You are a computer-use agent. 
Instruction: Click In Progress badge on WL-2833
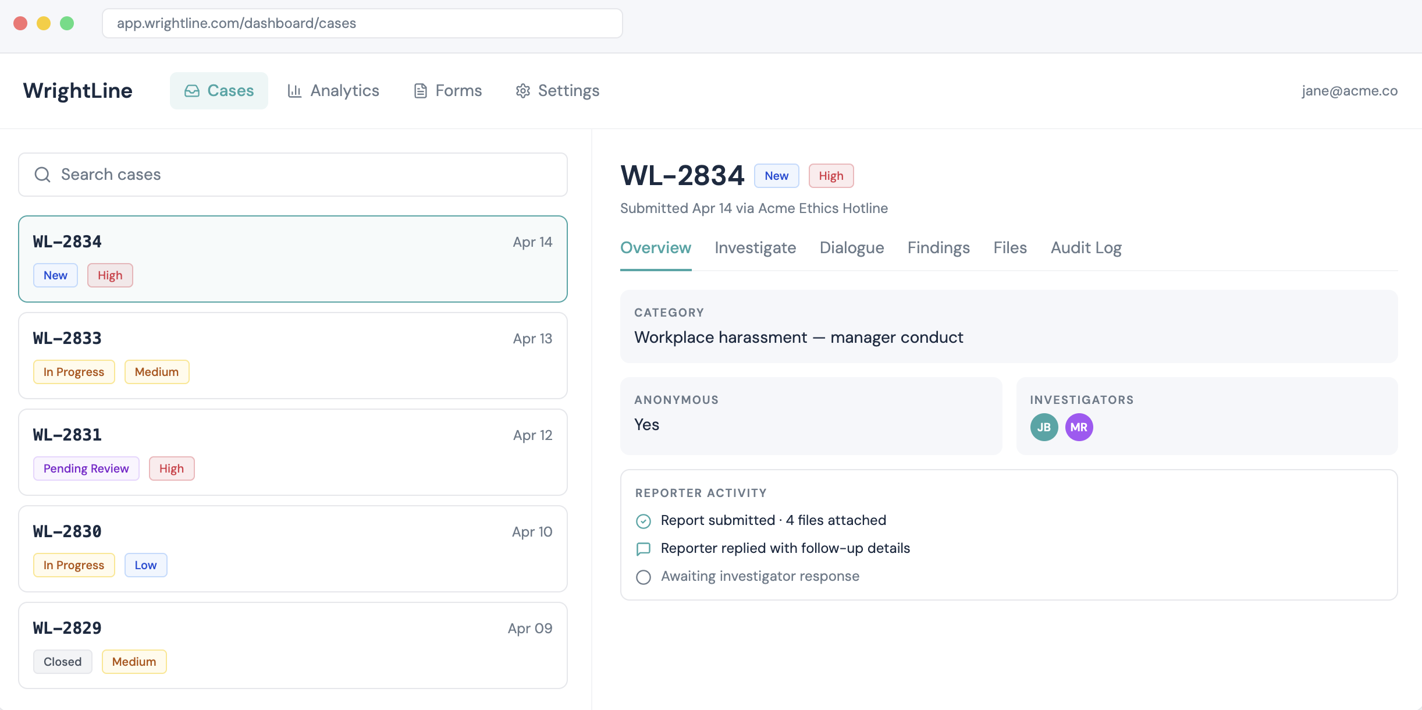point(74,372)
